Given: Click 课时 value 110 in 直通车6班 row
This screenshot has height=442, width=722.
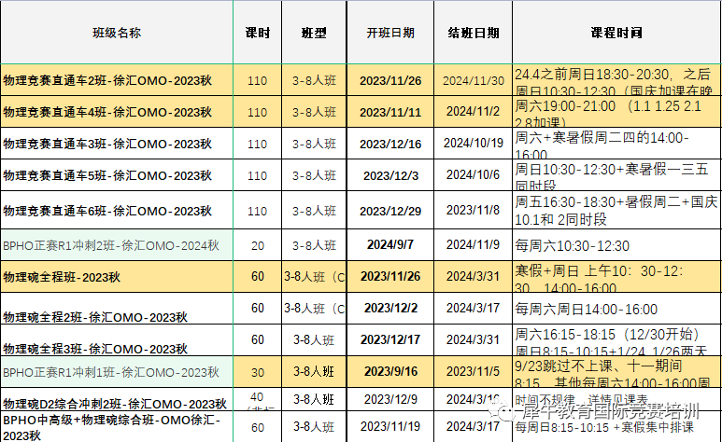Looking at the screenshot, I should coord(258,210).
